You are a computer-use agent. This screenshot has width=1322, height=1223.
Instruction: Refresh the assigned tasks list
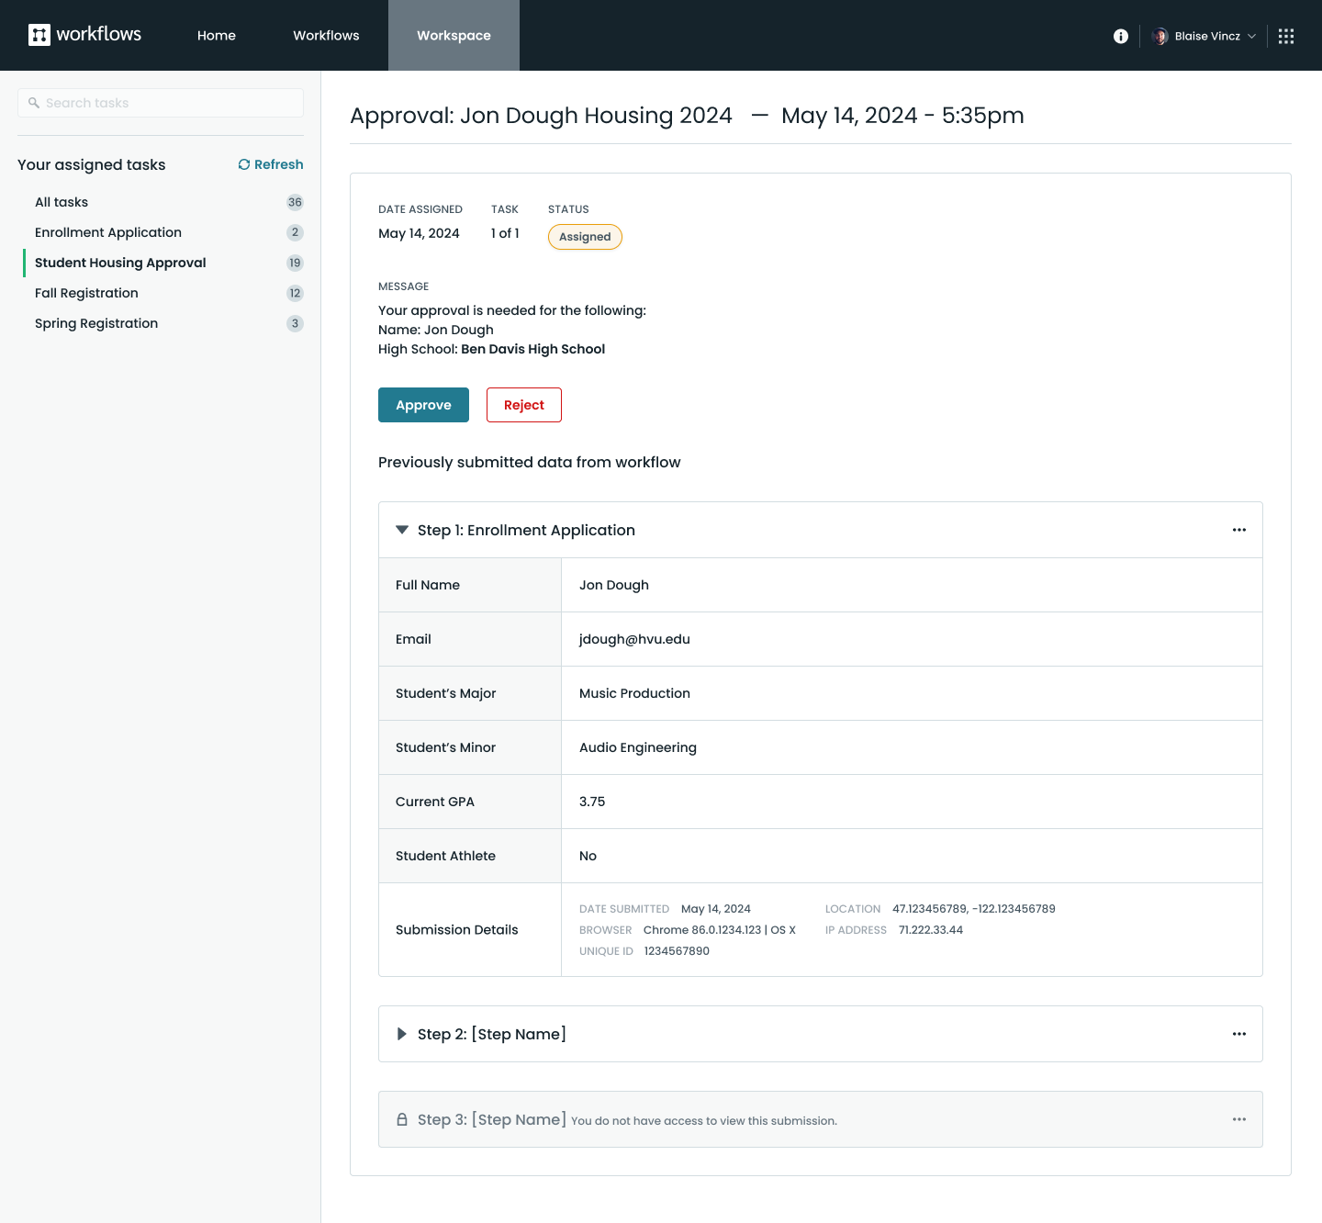pos(271,164)
